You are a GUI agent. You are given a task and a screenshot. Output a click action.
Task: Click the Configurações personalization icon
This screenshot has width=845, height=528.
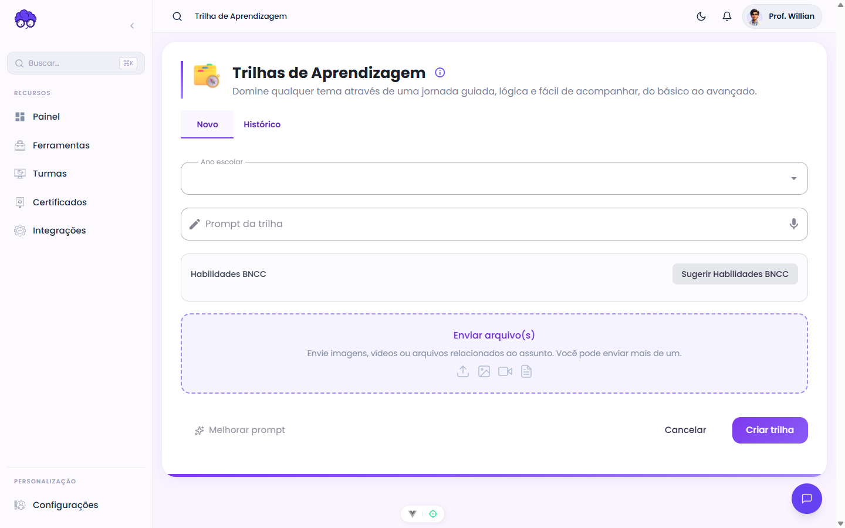20,505
